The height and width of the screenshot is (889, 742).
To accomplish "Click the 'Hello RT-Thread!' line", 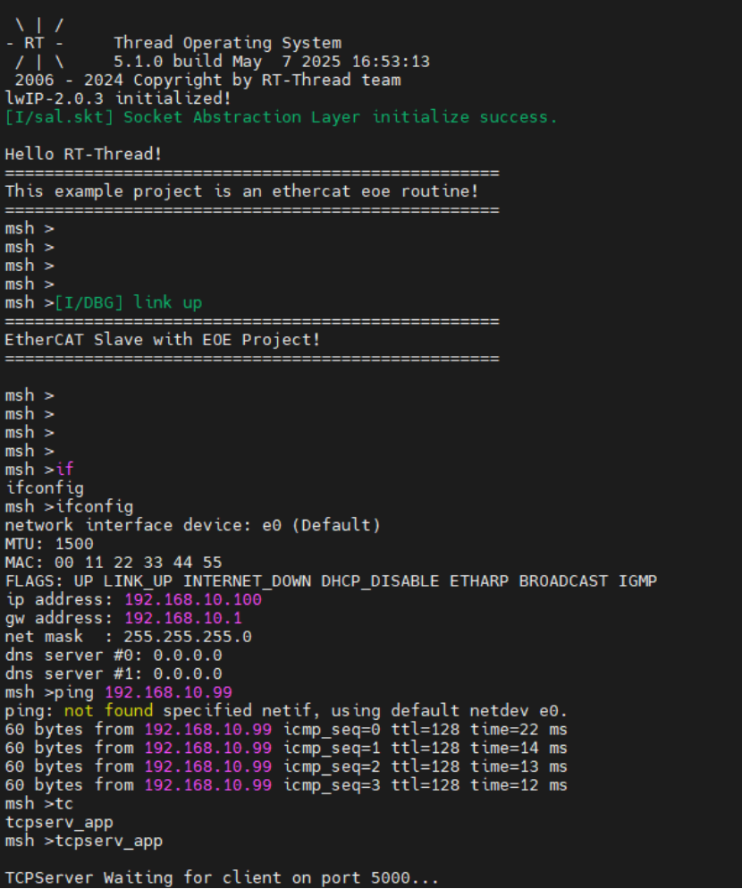I will [x=83, y=154].
